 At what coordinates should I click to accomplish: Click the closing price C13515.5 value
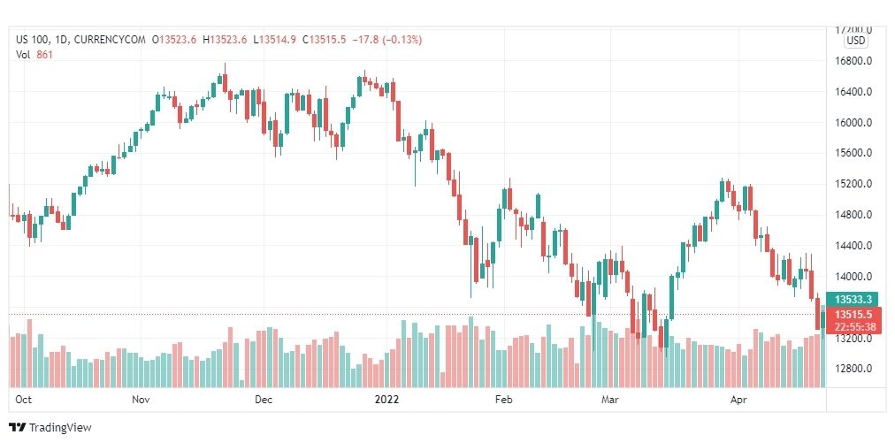[325, 40]
